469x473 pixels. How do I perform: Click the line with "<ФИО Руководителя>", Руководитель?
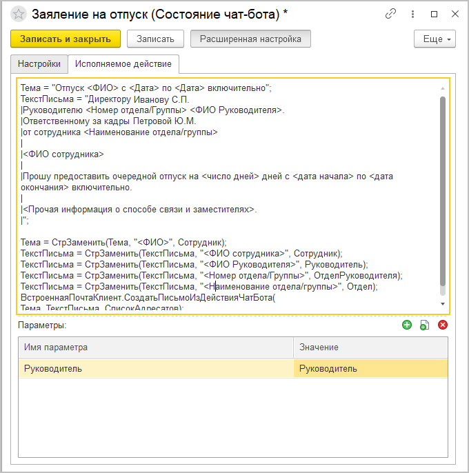pos(194,265)
